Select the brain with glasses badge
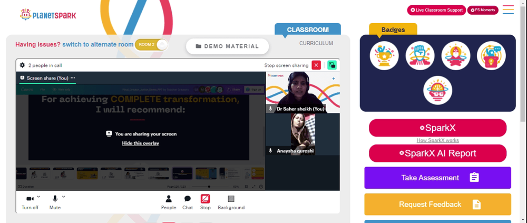The image size is (527, 223). (x=437, y=90)
